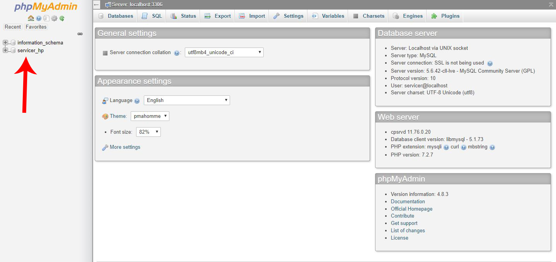
Task: Open the Official Homepage link
Action: pyautogui.click(x=411, y=209)
